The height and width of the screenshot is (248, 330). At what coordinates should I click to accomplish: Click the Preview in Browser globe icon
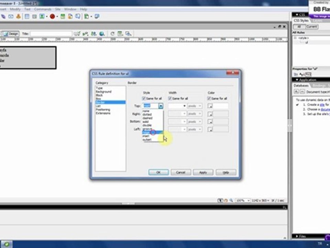pos(102,34)
